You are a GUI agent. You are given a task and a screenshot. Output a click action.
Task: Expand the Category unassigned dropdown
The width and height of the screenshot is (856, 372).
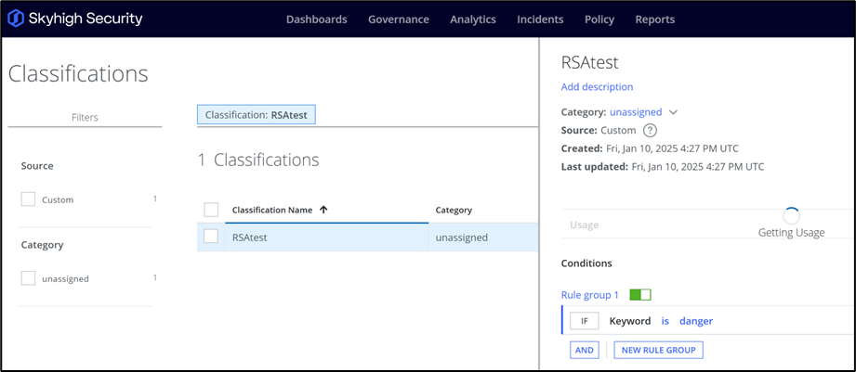(674, 112)
